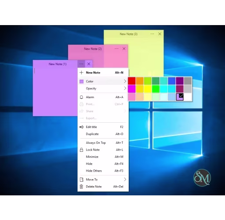Click the New Note (2) title text
225x220 pixels.
click(93, 49)
